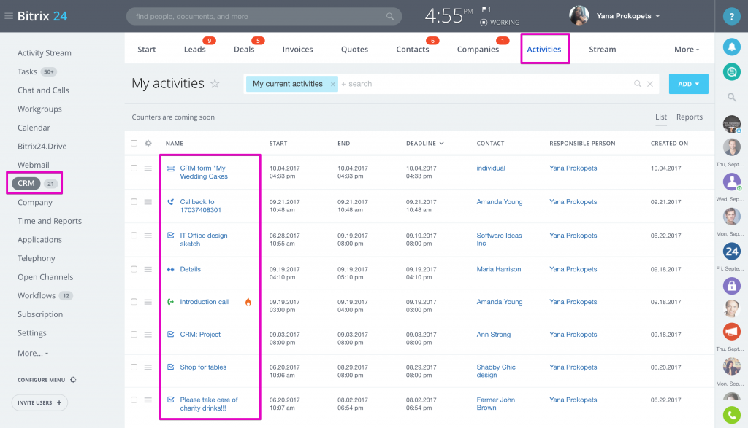The image size is (748, 428).
Task: Open the Invoices tab
Action: [x=298, y=49]
